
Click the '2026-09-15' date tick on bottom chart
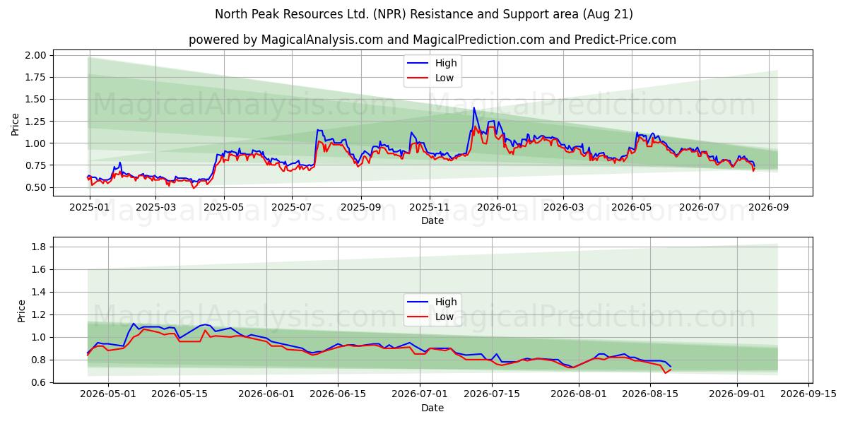click(x=809, y=394)
